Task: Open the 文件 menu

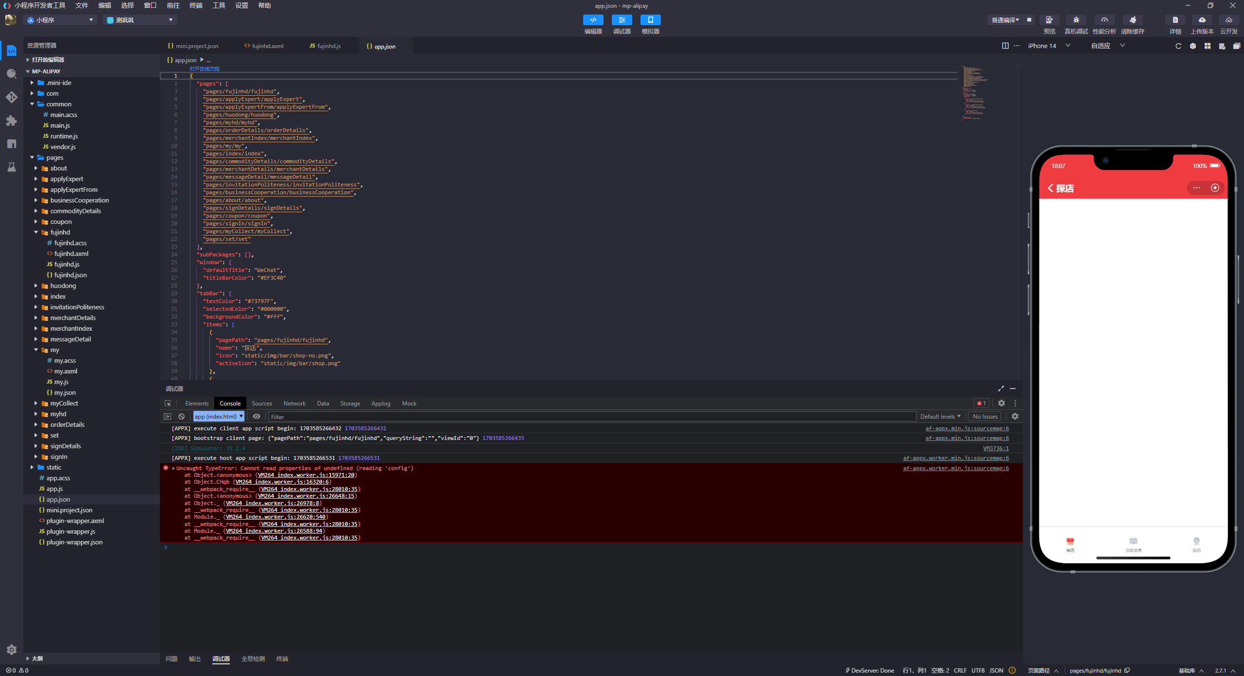Action: pos(82,5)
